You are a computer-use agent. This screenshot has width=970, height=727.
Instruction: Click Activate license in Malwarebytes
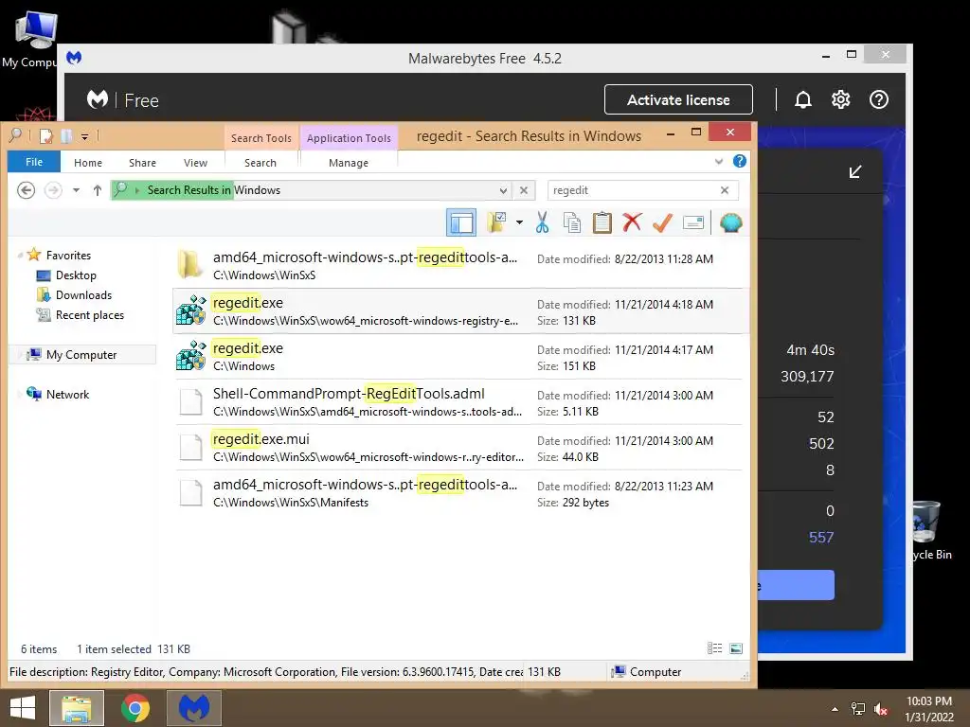click(x=678, y=99)
